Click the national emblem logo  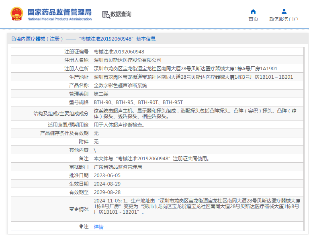coord(17,14)
